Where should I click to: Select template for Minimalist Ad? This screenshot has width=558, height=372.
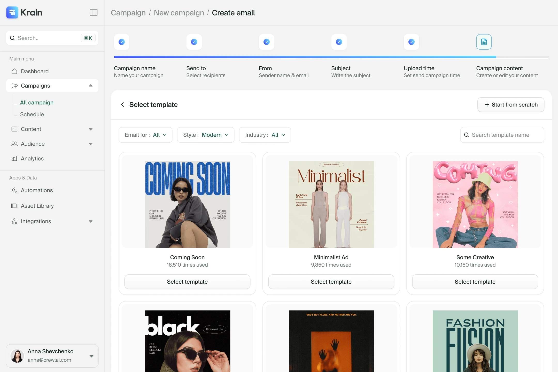tap(331, 282)
